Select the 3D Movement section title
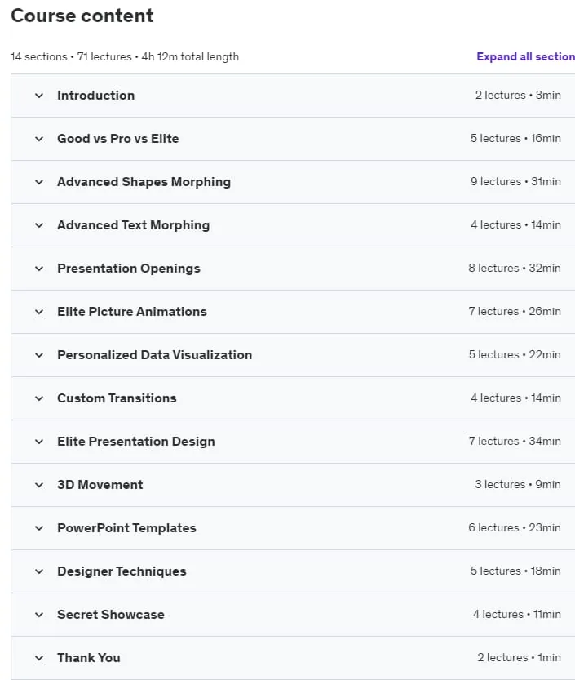The image size is (575, 680). 100,484
